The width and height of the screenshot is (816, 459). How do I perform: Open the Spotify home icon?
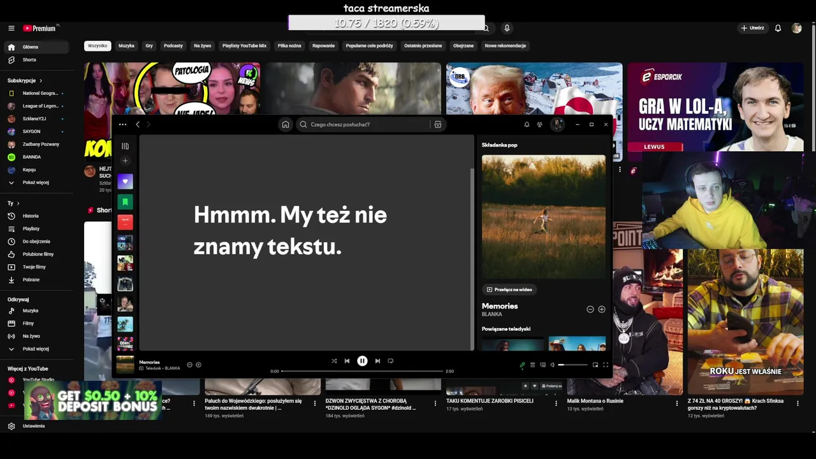pyautogui.click(x=286, y=124)
